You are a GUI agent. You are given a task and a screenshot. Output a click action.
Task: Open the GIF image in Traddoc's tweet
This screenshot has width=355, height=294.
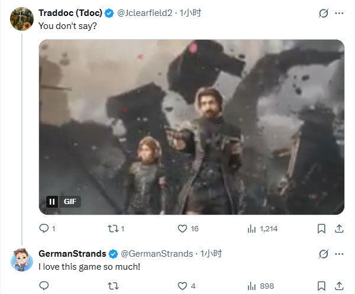pyautogui.click(x=191, y=127)
